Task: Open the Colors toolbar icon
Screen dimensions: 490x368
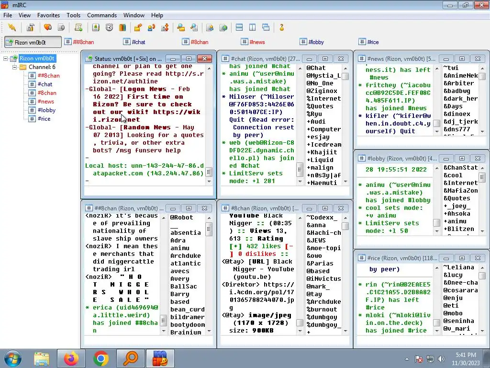Action: 122,27
